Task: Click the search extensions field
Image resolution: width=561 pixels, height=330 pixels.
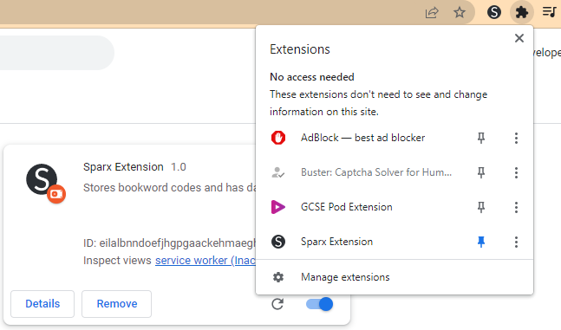Action: 57,53
